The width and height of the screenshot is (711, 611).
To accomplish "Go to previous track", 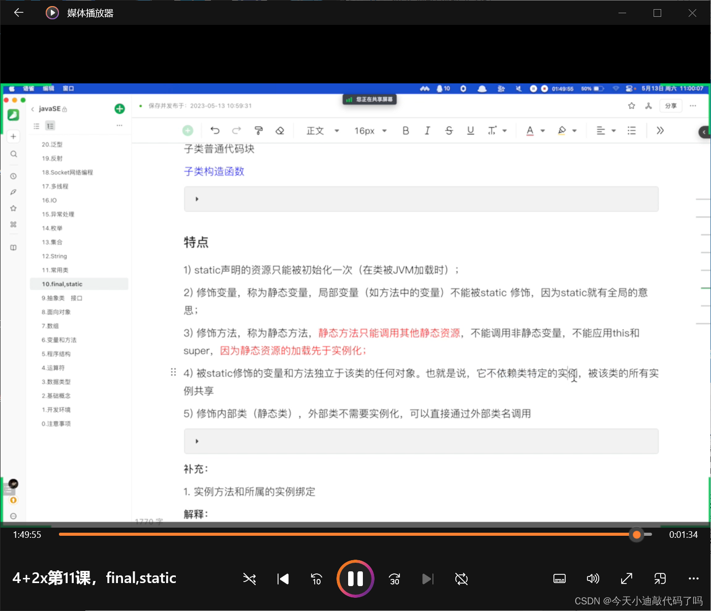I will click(x=283, y=578).
